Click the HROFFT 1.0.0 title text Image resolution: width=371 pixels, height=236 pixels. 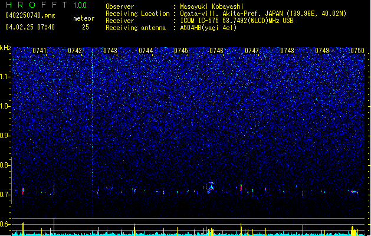[x=46, y=5]
